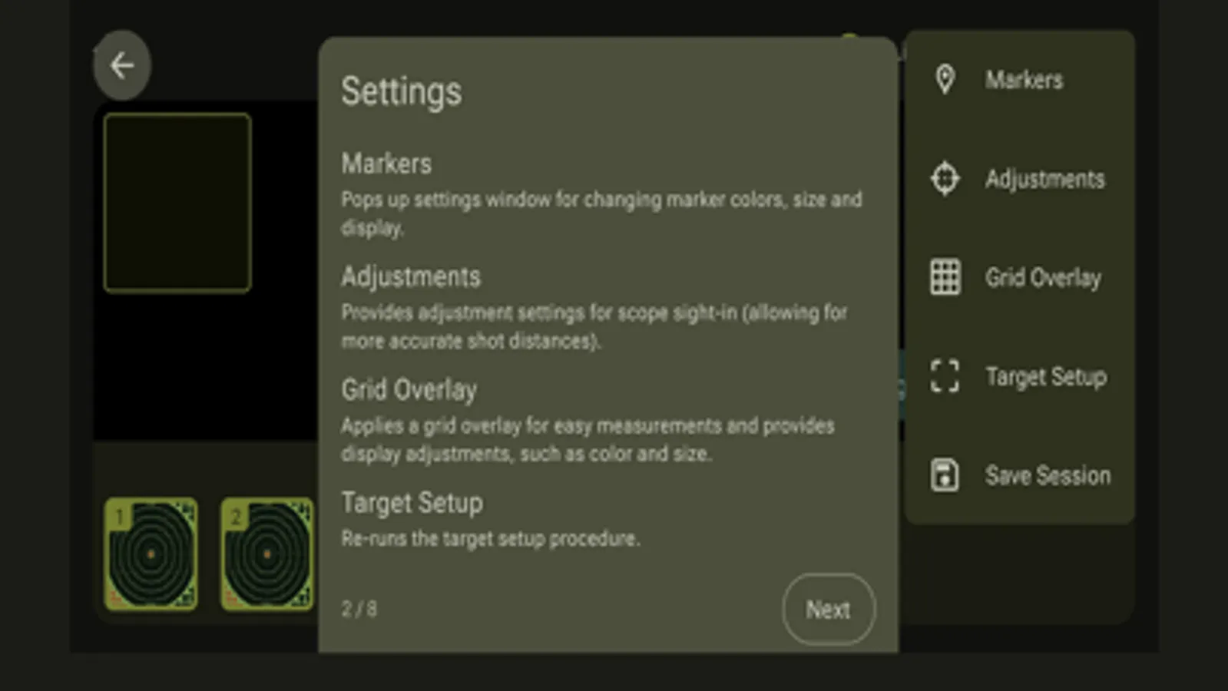Click the Grid Overlay grid icon
1228x691 pixels.
click(945, 277)
